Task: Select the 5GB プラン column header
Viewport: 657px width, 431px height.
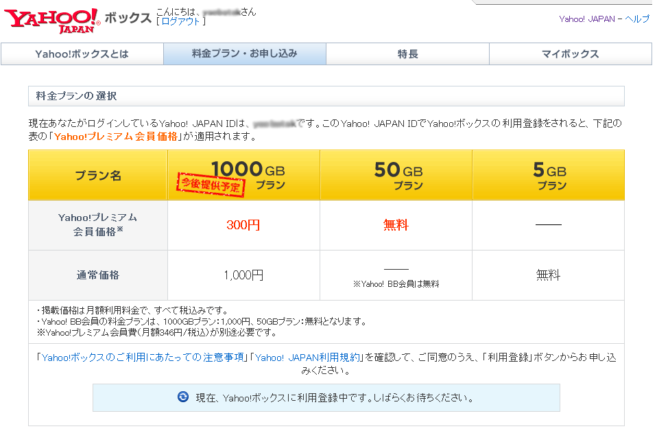Action: click(x=548, y=175)
